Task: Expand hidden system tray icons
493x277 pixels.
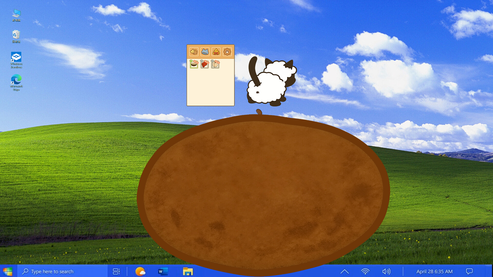Action: pos(344,271)
